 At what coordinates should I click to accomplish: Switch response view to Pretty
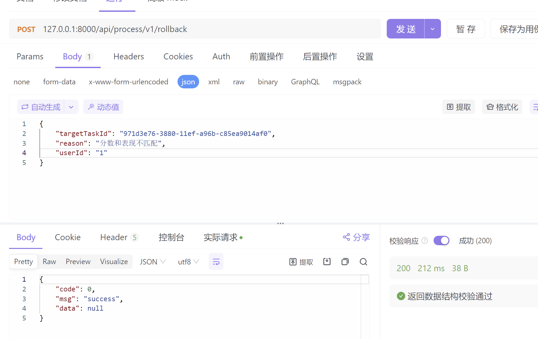tap(24, 262)
